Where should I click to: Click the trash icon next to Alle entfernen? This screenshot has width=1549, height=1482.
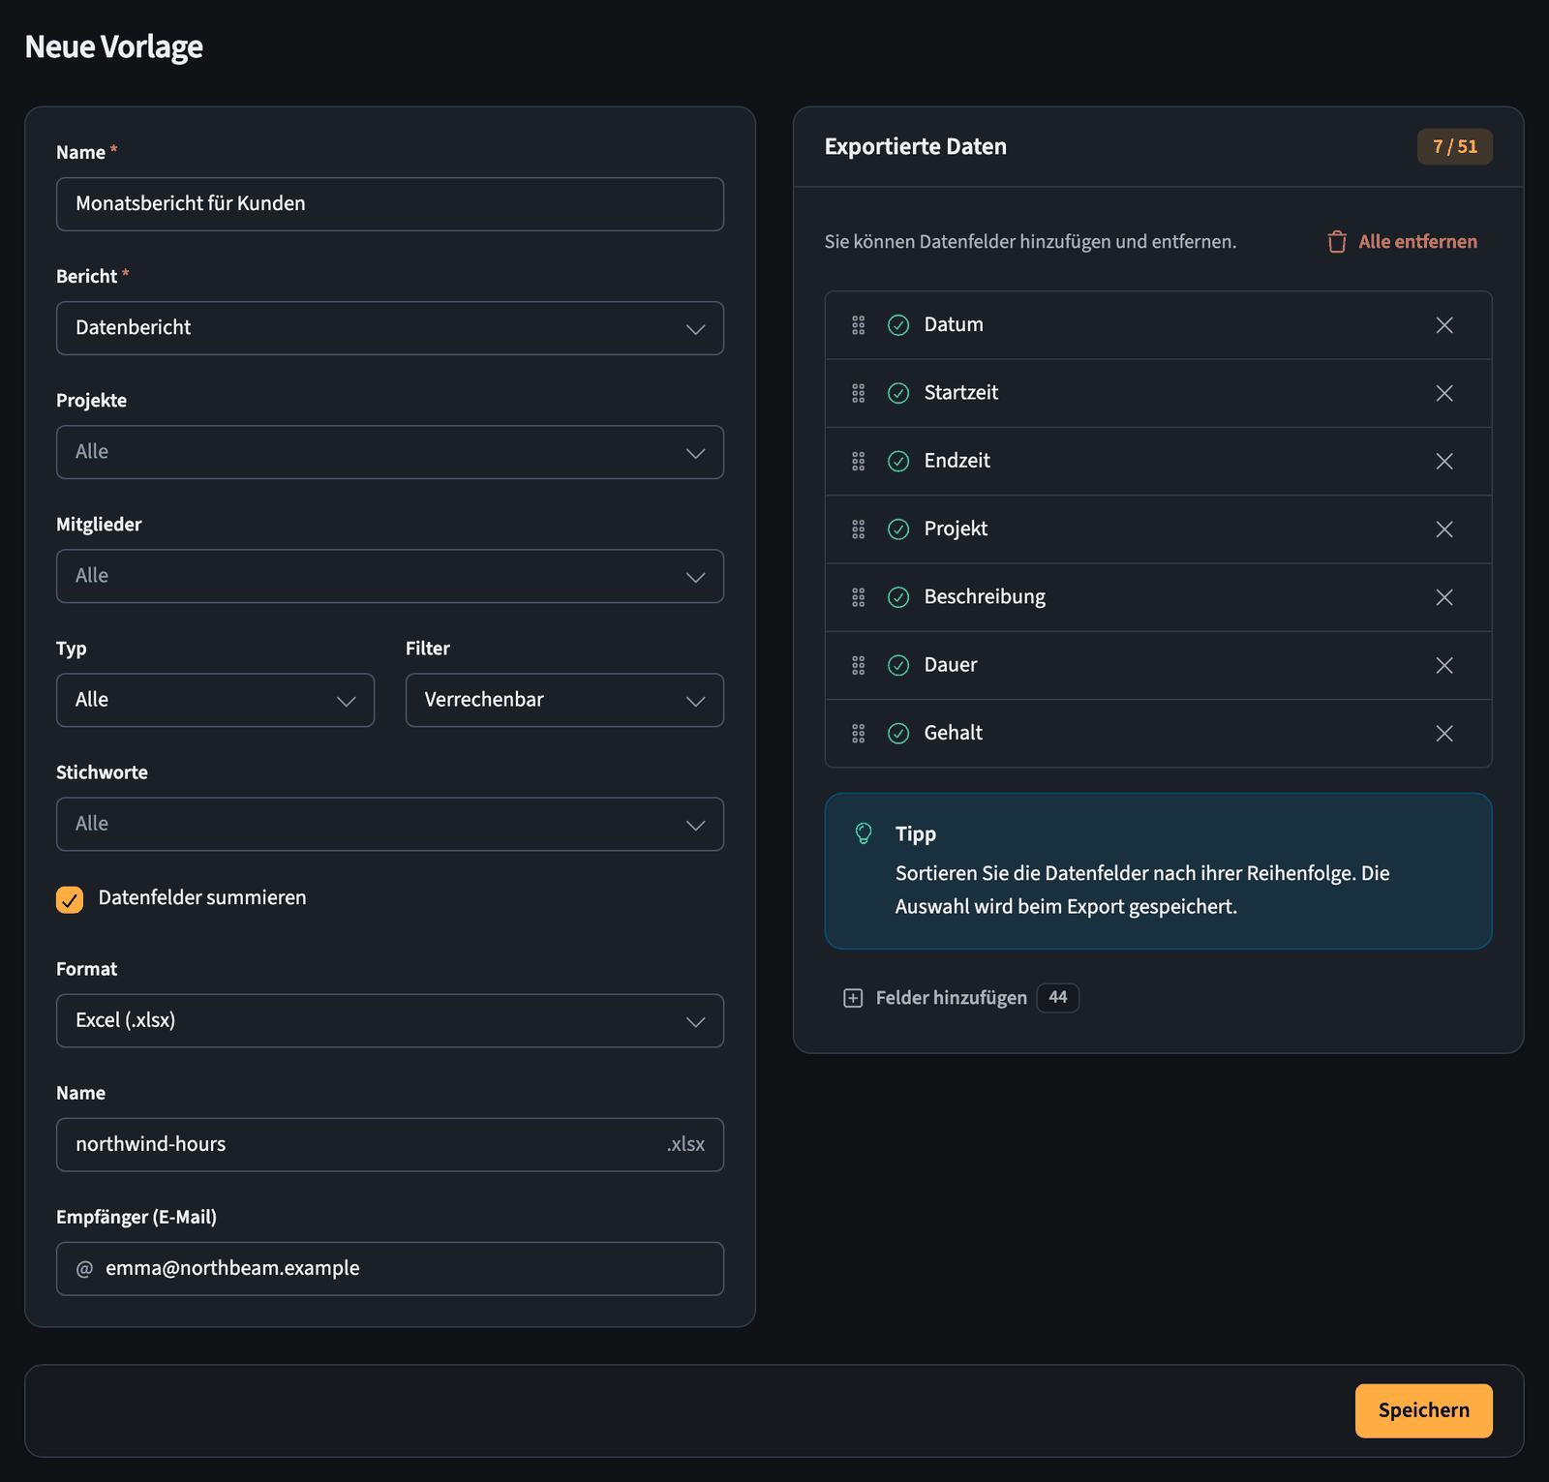click(x=1336, y=242)
